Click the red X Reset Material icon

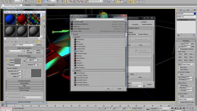16,42
